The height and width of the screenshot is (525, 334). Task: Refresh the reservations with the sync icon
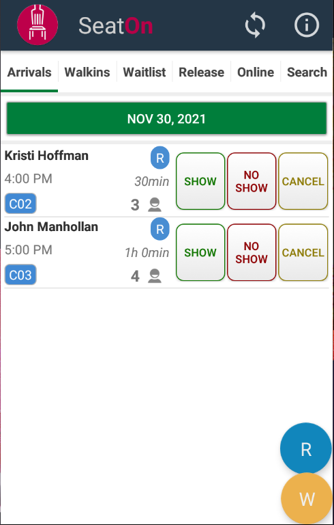tap(255, 25)
